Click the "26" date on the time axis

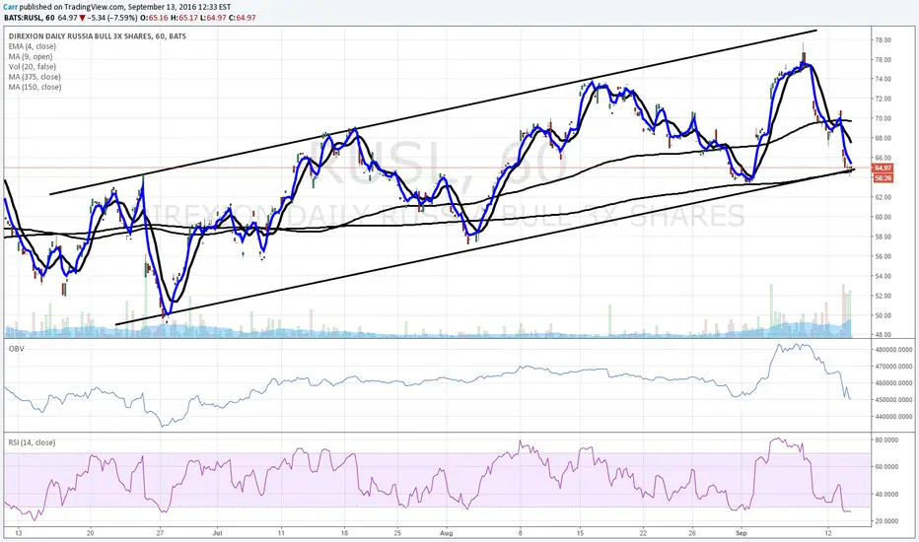tap(692, 533)
